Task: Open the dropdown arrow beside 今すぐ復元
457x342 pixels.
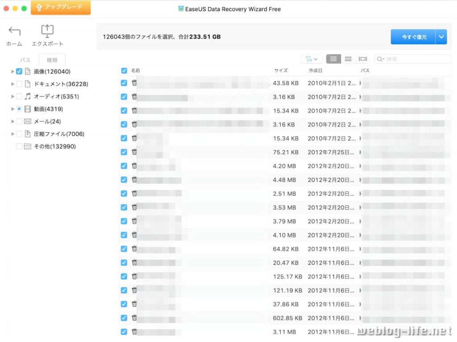Action: pos(441,37)
